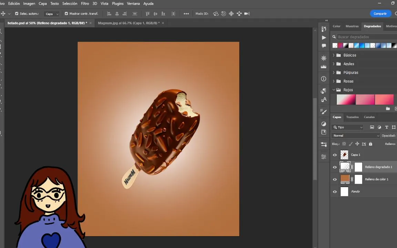Open tool preset picker arrow
Viewport: 397px width, 248px height.
(x=9, y=14)
